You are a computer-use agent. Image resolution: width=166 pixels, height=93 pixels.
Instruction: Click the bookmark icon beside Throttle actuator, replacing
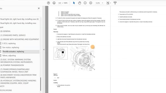click(1, 51)
